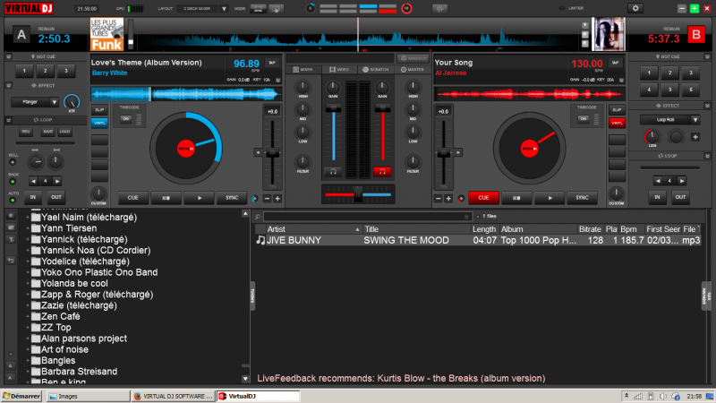Sort the list by Artist column header
Screen dimensions: 716x403
[x=314, y=229]
